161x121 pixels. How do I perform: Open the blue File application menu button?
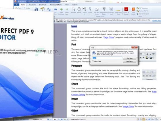pos(17,5)
